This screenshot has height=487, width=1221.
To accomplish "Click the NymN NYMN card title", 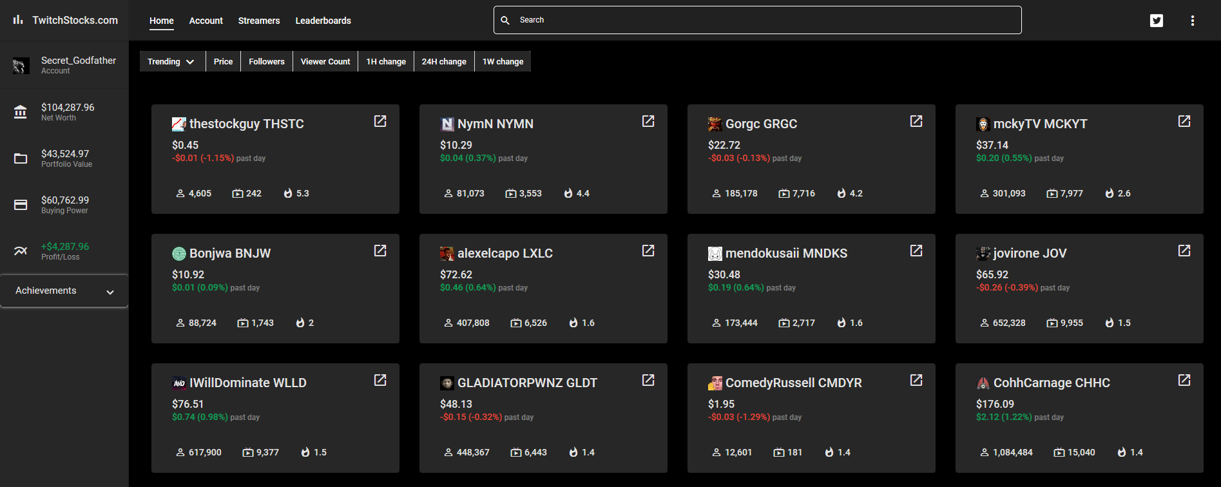I will tap(495, 124).
